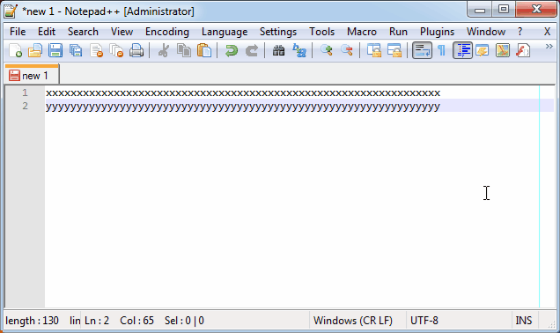Zoom out with the magnifier minus icon
The height and width of the screenshot is (333, 560).
point(346,50)
